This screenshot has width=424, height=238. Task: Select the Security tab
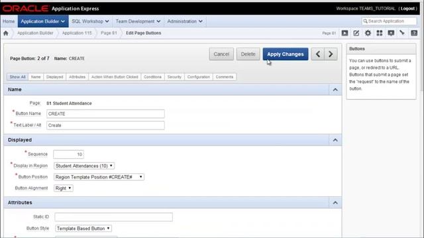coord(174,77)
